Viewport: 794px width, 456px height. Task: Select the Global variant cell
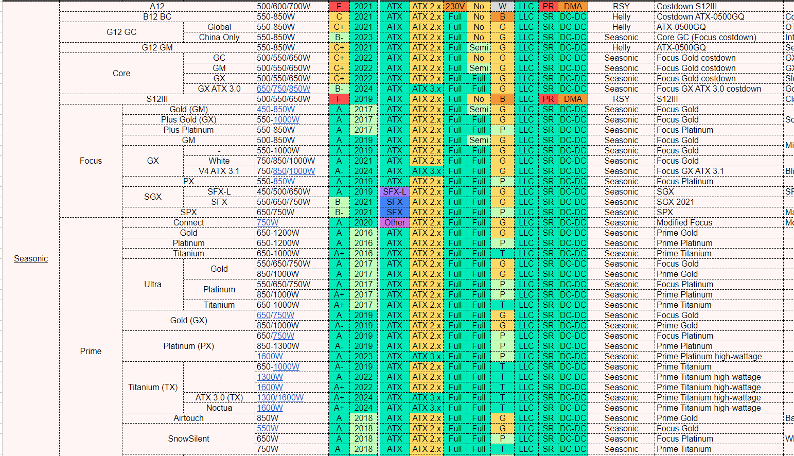pos(219,27)
